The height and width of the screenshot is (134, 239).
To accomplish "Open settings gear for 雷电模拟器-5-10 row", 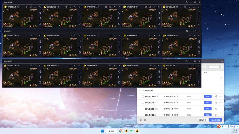I will 216,96.
